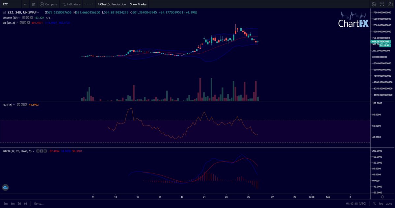Screen dimensions: 395x208
Task: Expand the RSI (14) indicator menu
Action: [x=14, y=105]
